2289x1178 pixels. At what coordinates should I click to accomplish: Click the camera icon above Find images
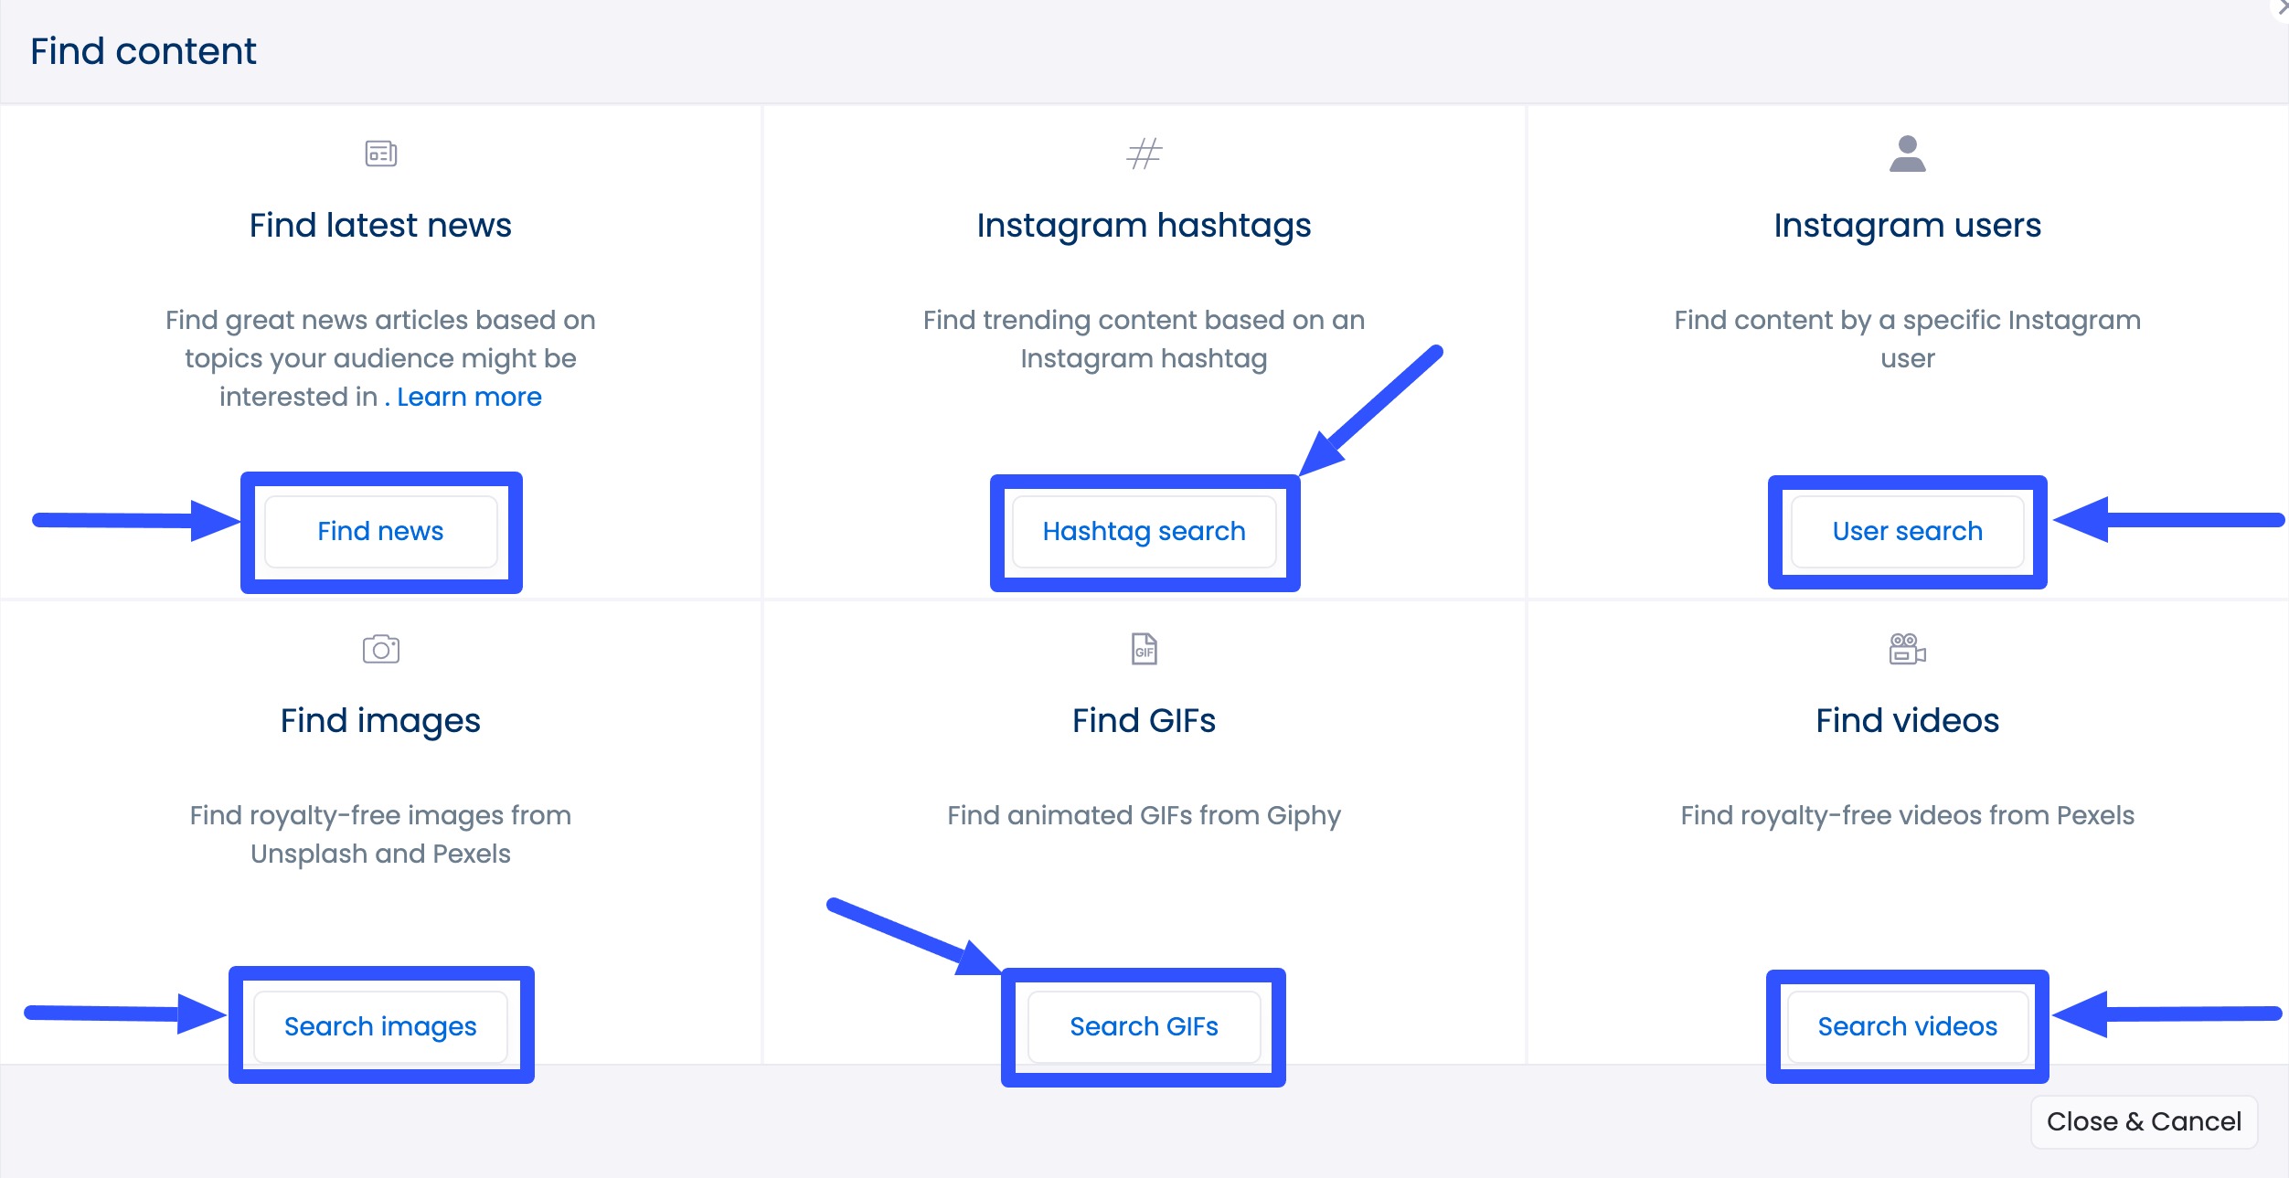point(381,649)
